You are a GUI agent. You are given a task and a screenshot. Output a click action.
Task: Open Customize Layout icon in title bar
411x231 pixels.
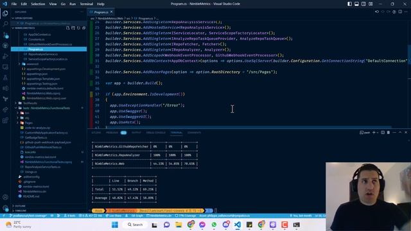click(x=371, y=4)
